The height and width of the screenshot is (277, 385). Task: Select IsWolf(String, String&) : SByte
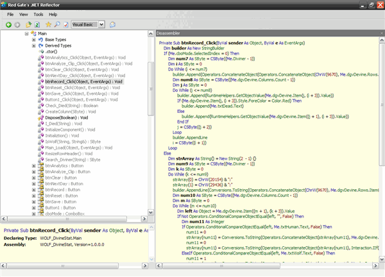click(x=73, y=142)
